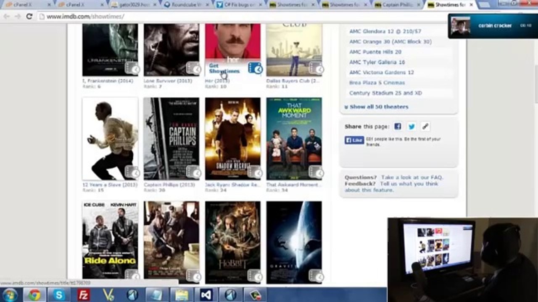Click the showtimes icon on 12 Years a Slave poster
Image resolution: width=538 pixels, height=302 pixels.
(132, 172)
